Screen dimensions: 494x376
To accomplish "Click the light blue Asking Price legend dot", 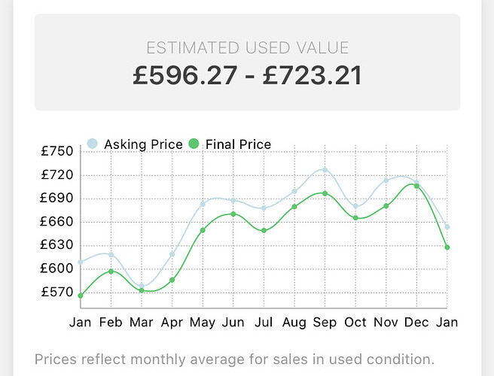I will (x=93, y=144).
